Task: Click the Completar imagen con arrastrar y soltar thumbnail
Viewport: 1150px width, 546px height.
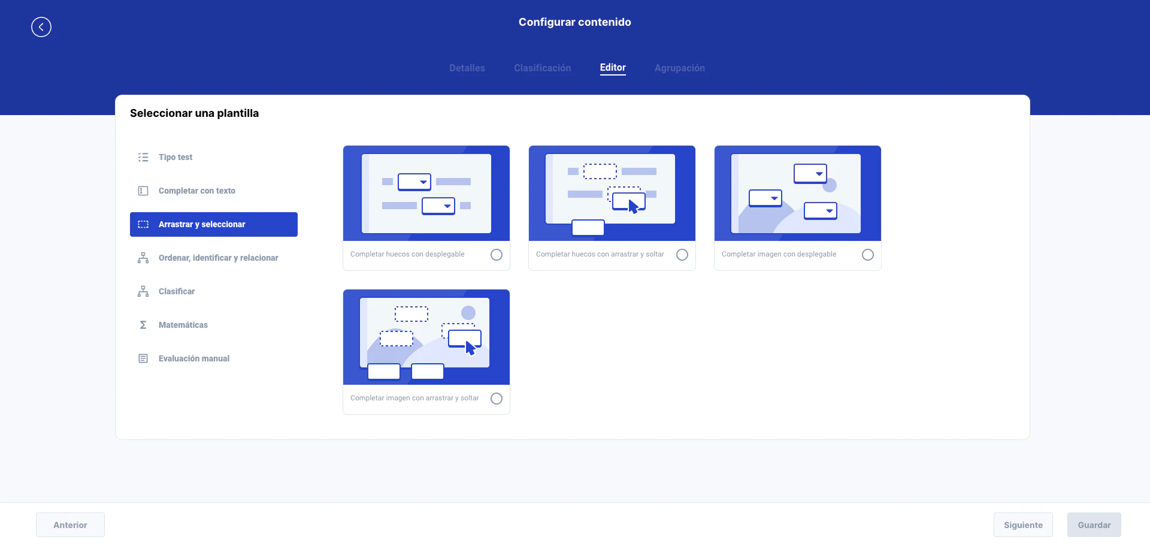Action: (x=426, y=337)
